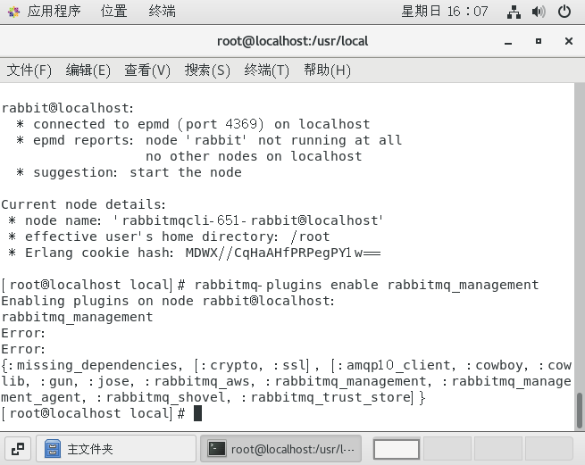Viewport: 585px width, 465px height.
Task: Select the root@localhost terminal taskbar button
Action: 280,449
